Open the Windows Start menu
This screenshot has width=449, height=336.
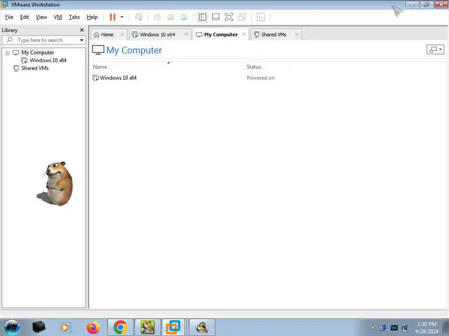[11, 327]
